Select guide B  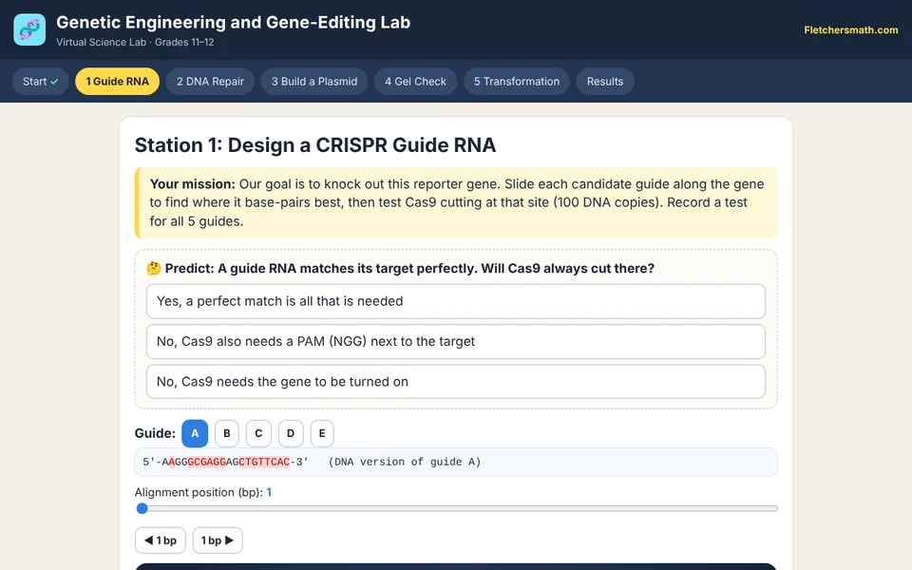[227, 433]
